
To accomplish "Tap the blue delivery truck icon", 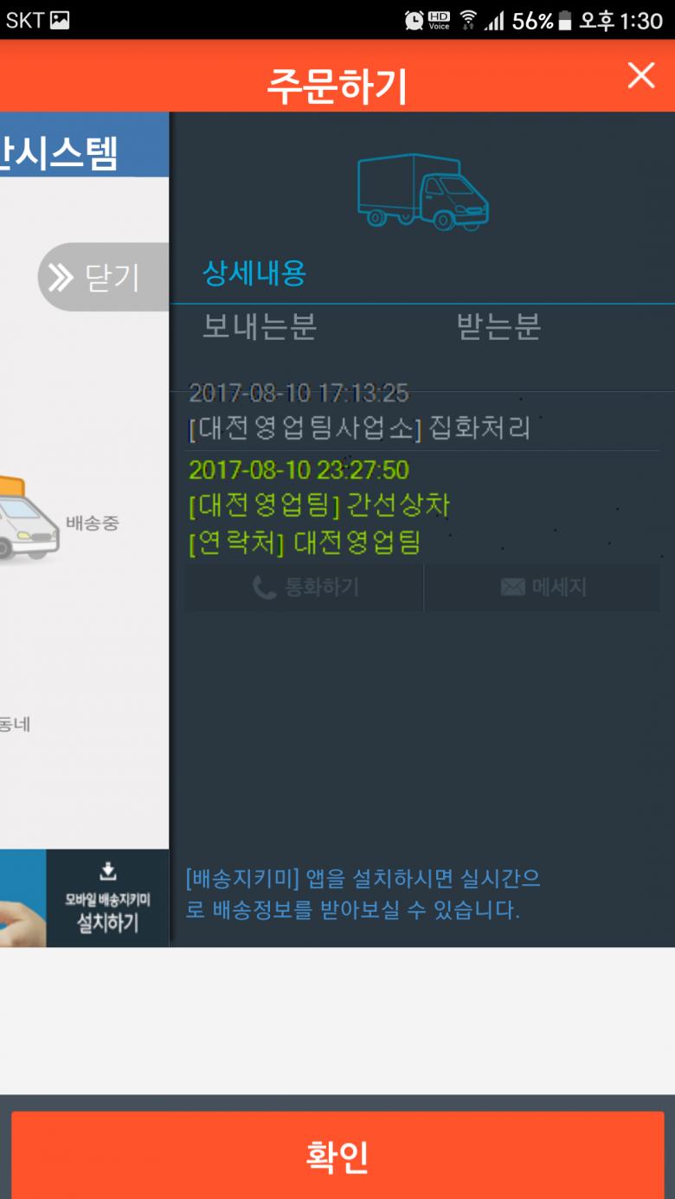I will pyautogui.click(x=423, y=192).
